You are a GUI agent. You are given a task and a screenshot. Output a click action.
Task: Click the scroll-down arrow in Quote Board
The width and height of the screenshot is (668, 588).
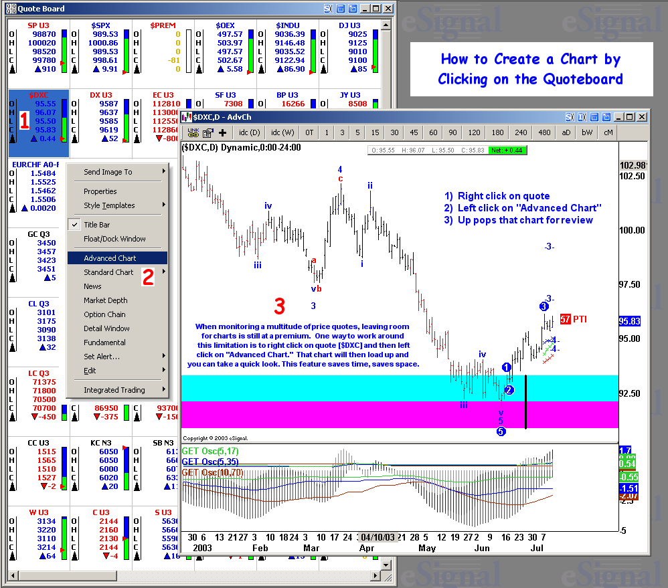coord(386,565)
